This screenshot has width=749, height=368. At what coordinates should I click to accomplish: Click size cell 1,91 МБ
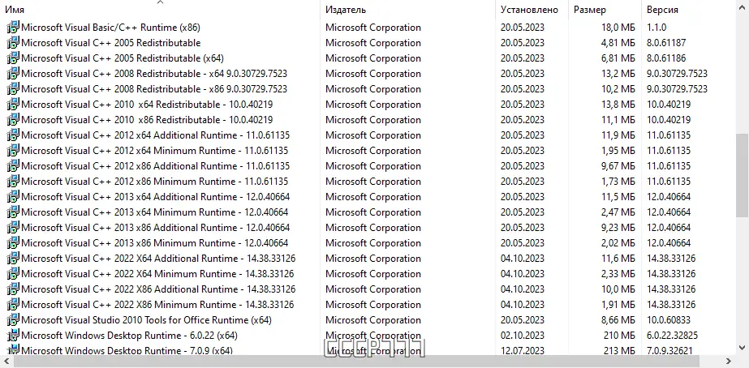(618, 304)
